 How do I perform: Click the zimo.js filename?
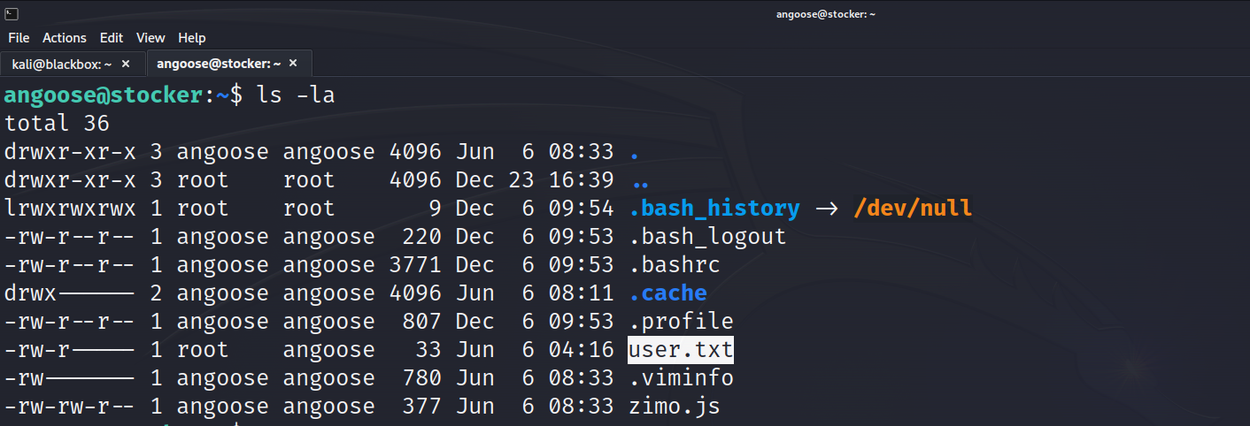[x=674, y=407]
